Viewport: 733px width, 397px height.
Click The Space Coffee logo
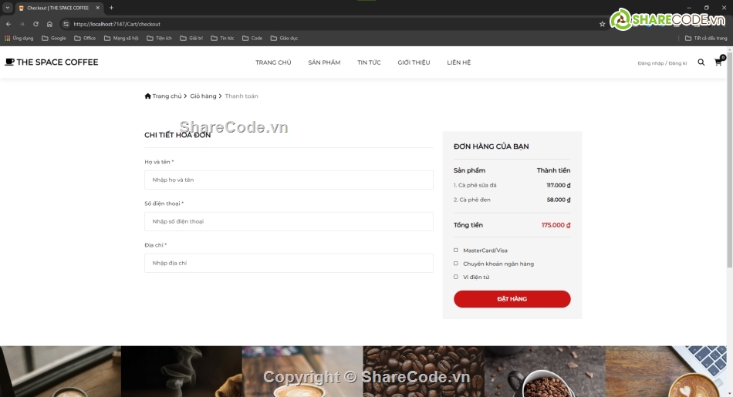52,62
